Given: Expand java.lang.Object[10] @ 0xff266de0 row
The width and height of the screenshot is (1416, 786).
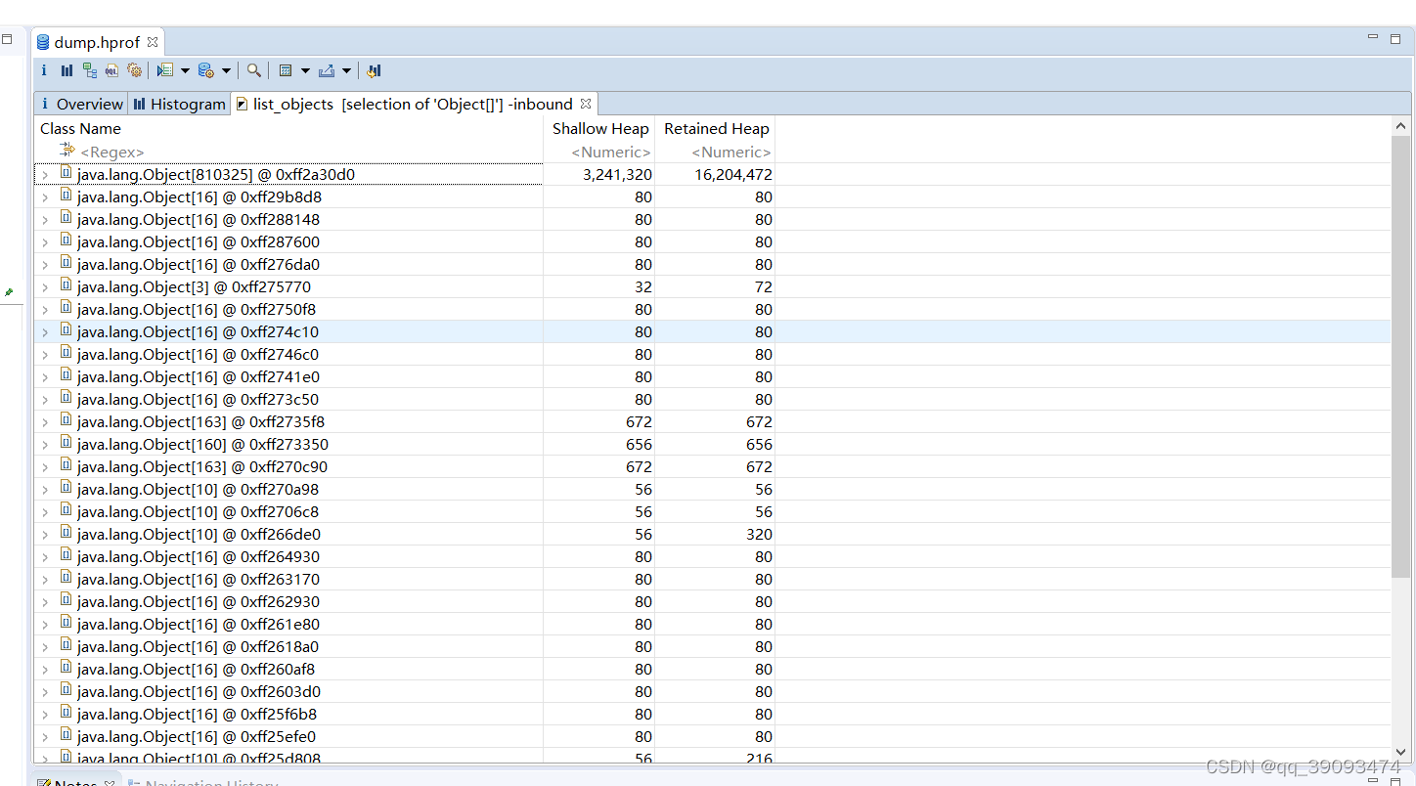Looking at the screenshot, I should click(x=45, y=535).
